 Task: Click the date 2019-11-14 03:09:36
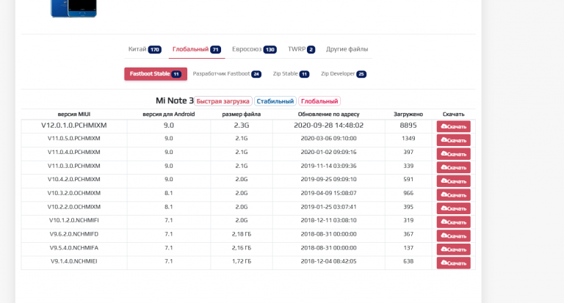[x=329, y=166]
